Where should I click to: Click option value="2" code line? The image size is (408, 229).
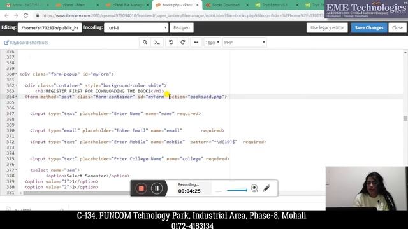click(x=61, y=187)
